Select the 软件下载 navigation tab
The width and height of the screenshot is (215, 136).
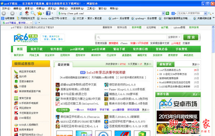[x=36, y=49]
